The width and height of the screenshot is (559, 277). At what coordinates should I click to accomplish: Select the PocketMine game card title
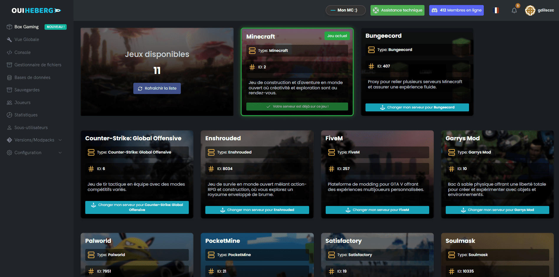222,241
